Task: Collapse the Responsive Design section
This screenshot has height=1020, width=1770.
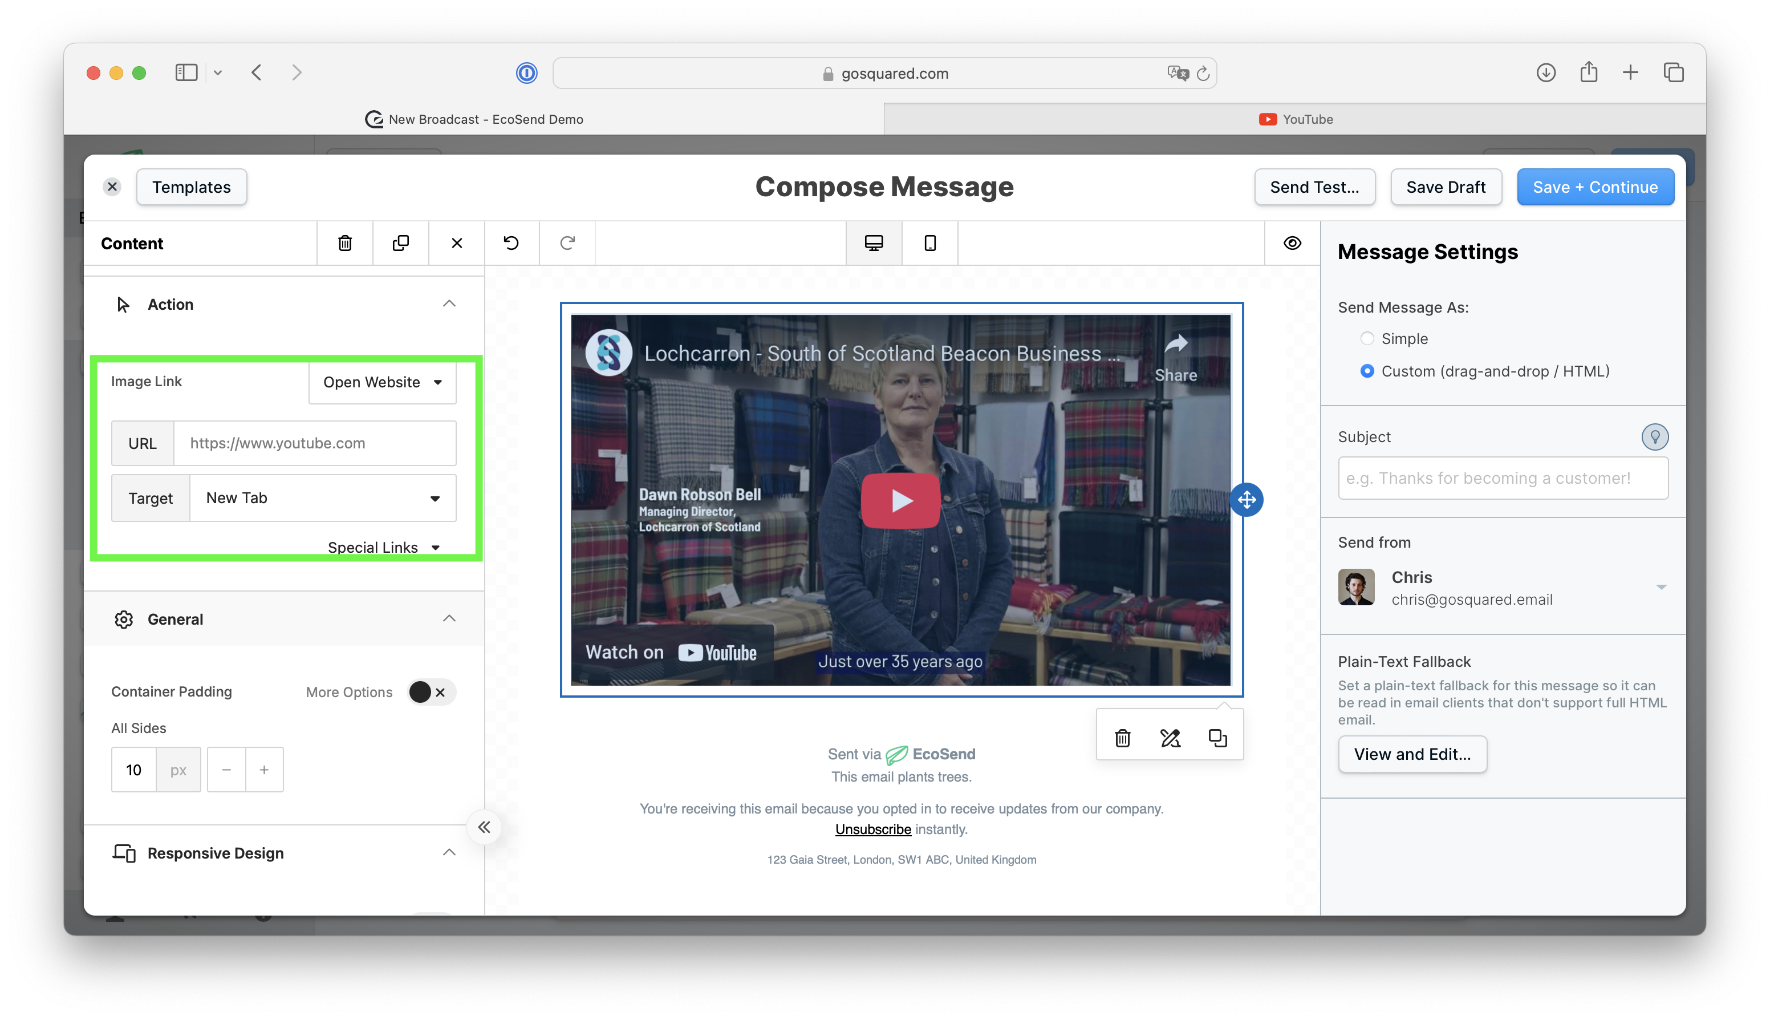Action: pos(449,853)
